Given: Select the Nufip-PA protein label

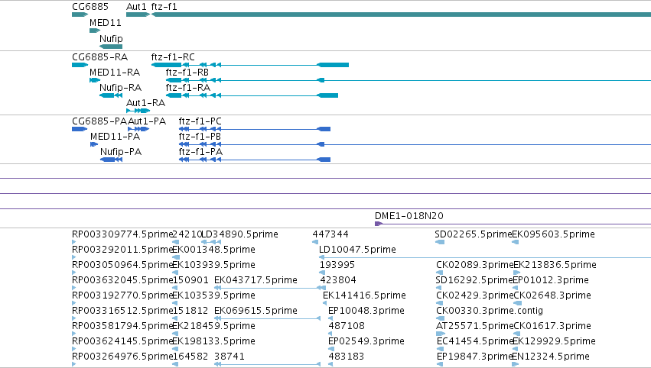Looking at the screenshot, I should pyautogui.click(x=121, y=152).
